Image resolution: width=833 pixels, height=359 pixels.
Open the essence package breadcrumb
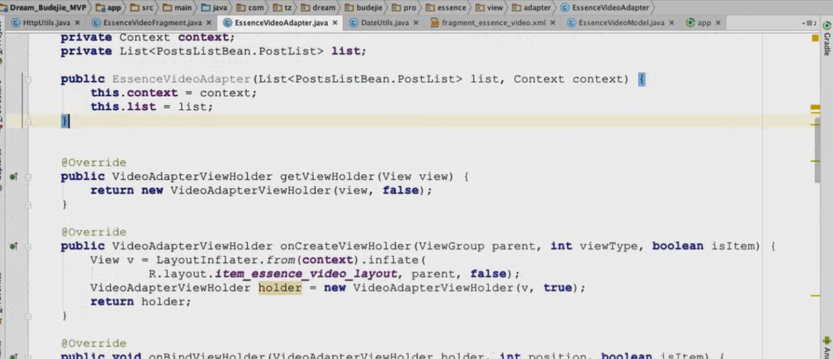tap(446, 8)
